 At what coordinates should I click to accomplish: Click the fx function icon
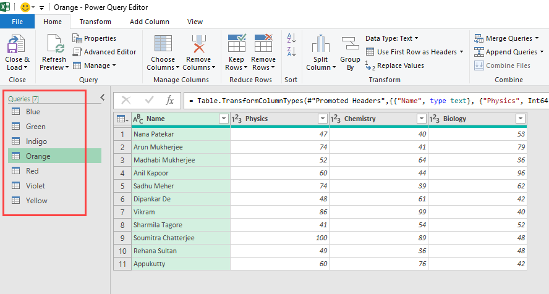pos(170,101)
